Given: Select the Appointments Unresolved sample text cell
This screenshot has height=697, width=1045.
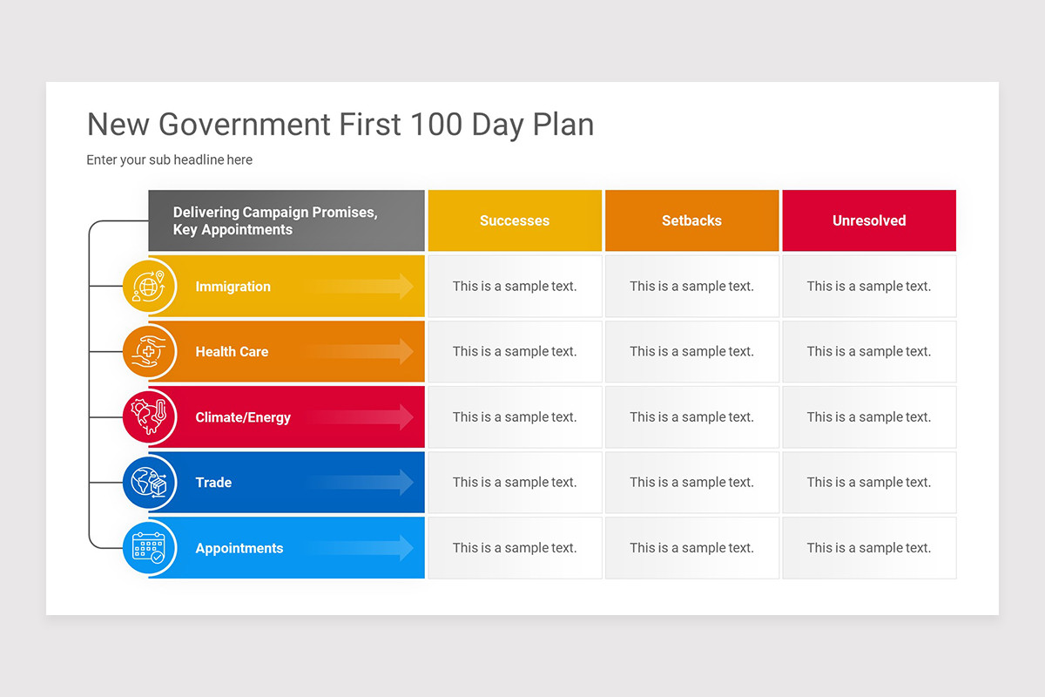Looking at the screenshot, I should (869, 547).
